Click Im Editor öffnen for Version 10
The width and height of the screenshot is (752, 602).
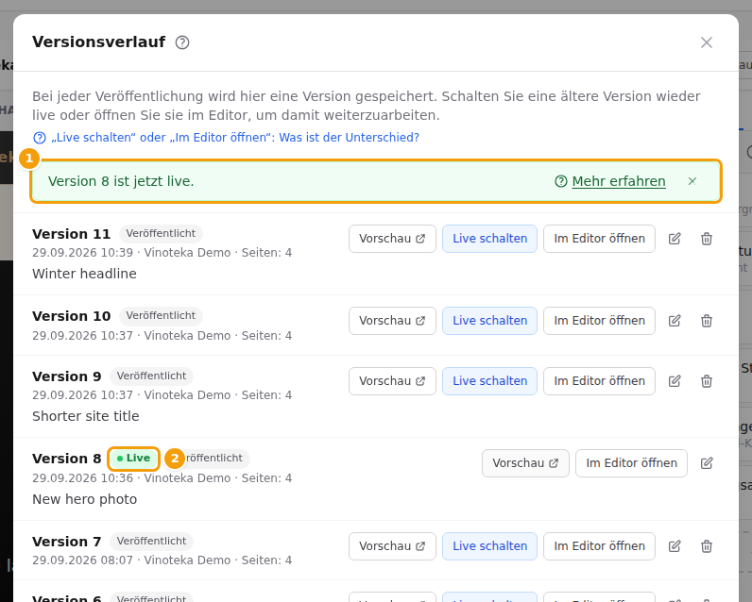(599, 321)
